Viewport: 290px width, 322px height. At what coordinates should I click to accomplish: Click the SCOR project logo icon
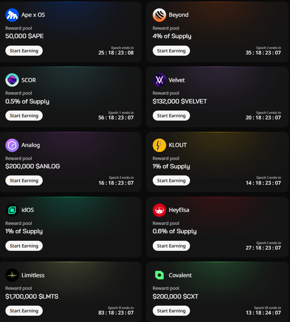(x=12, y=80)
